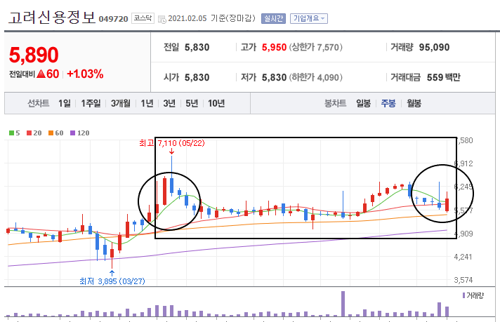Select the 1년 line chart tab
Viewport: 500px width, 322px height.
[x=147, y=103]
